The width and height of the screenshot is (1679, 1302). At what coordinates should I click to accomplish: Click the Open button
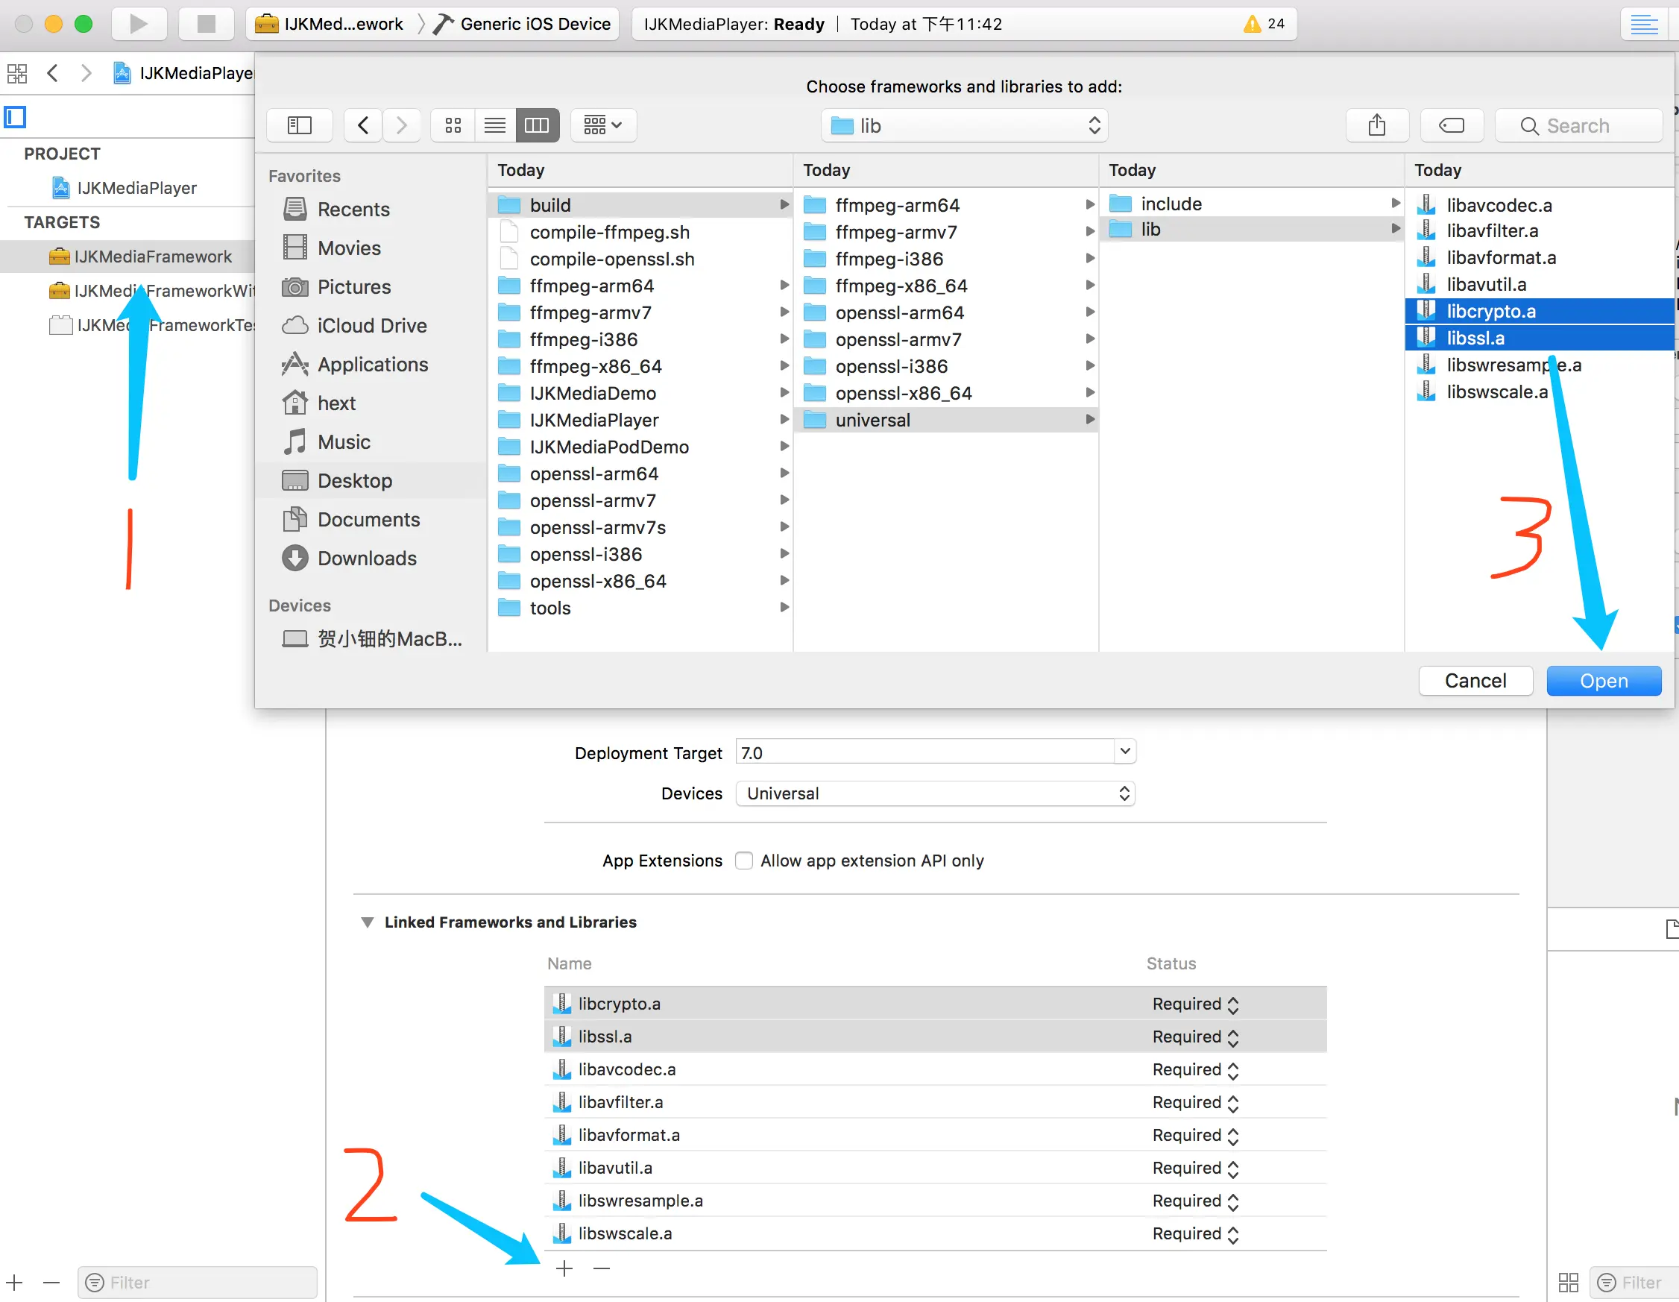click(x=1603, y=681)
